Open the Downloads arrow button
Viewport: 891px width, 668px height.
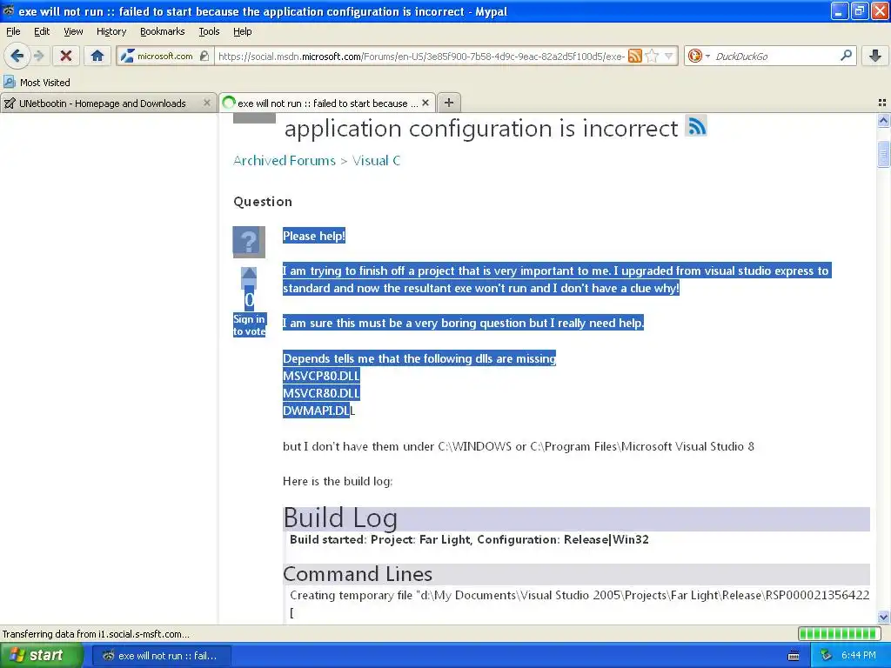tap(875, 56)
